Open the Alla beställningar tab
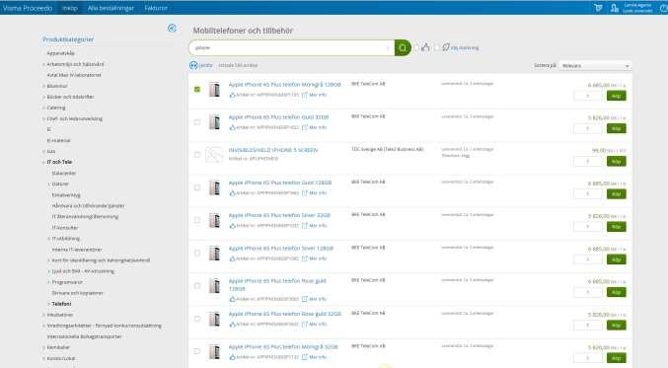 click(111, 8)
